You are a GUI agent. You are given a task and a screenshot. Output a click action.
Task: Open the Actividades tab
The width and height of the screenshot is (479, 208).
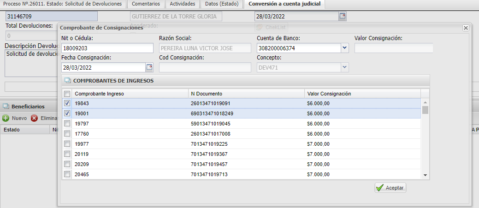pyautogui.click(x=182, y=4)
